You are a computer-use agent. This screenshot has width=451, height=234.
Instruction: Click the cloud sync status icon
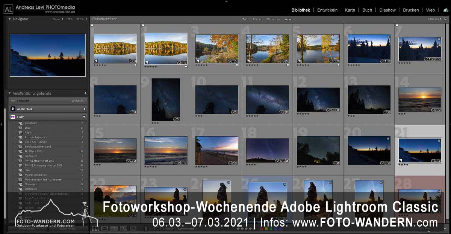446,10
